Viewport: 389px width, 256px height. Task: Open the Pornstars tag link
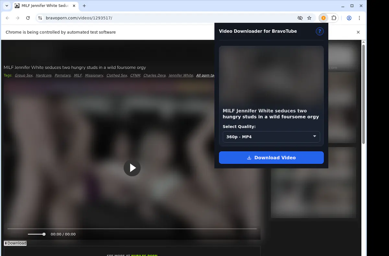coord(63,75)
